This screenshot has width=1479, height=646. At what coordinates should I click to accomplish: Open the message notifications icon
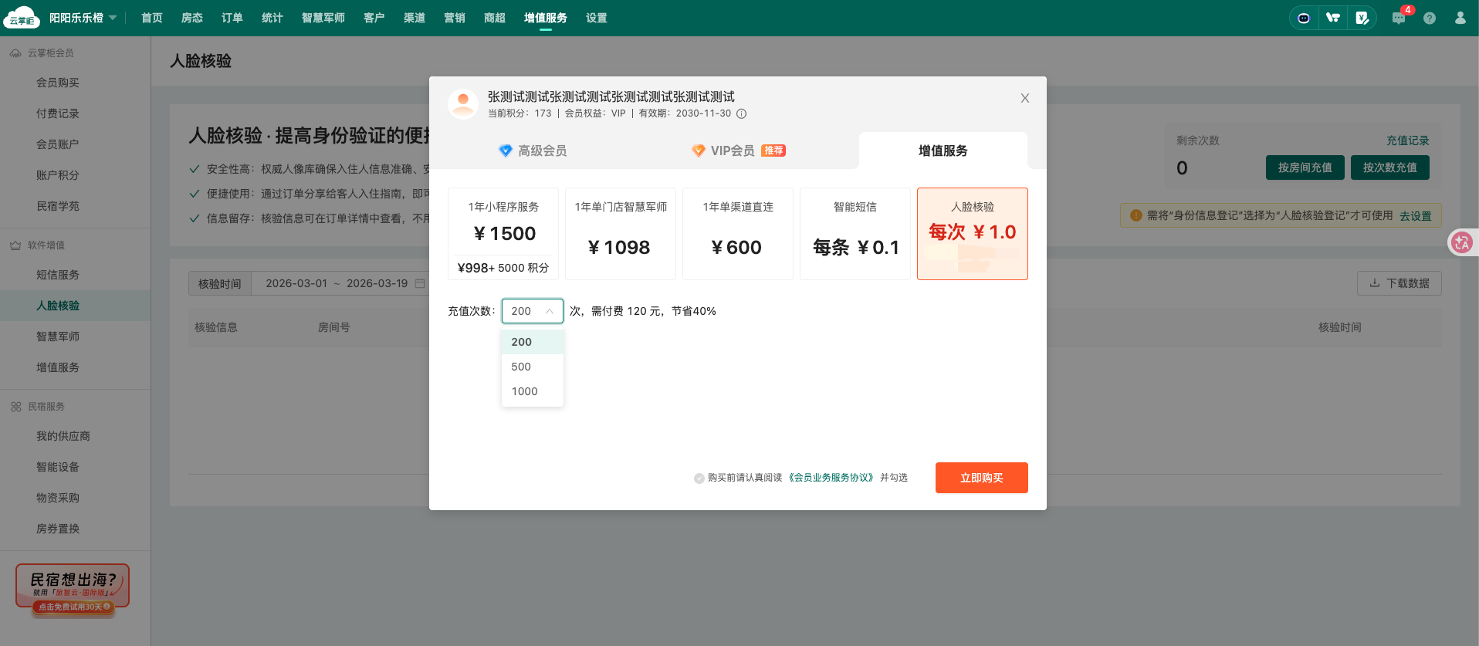tap(1399, 18)
